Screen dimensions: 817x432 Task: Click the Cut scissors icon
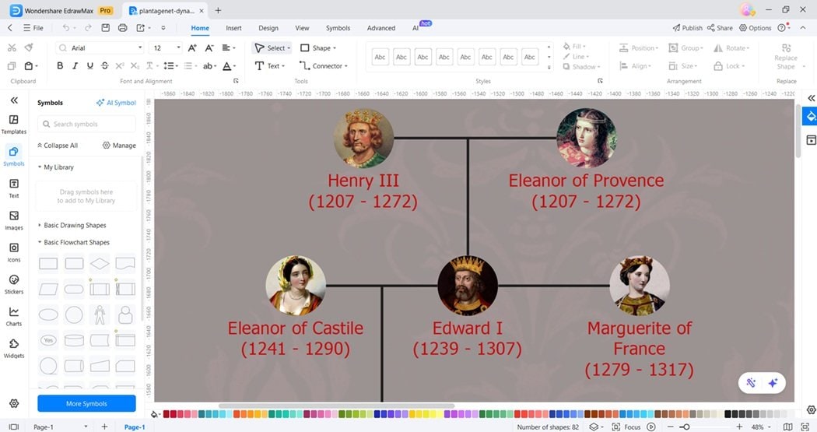pos(12,47)
